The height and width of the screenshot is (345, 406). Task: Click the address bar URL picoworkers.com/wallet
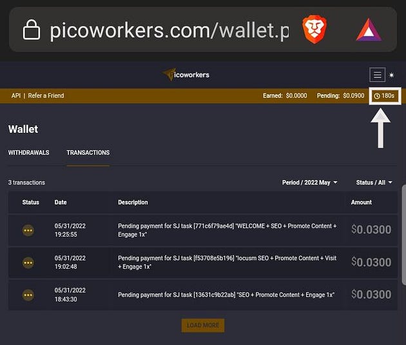tap(169, 30)
